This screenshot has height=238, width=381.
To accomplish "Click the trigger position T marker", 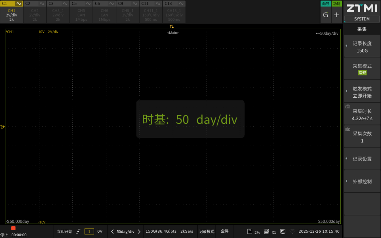I will pos(172,27).
